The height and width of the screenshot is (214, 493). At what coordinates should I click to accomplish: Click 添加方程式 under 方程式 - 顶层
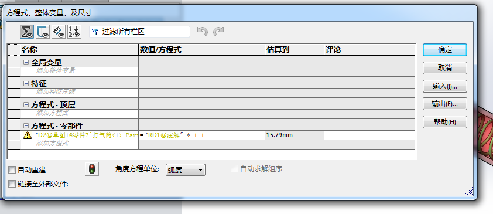pos(79,114)
